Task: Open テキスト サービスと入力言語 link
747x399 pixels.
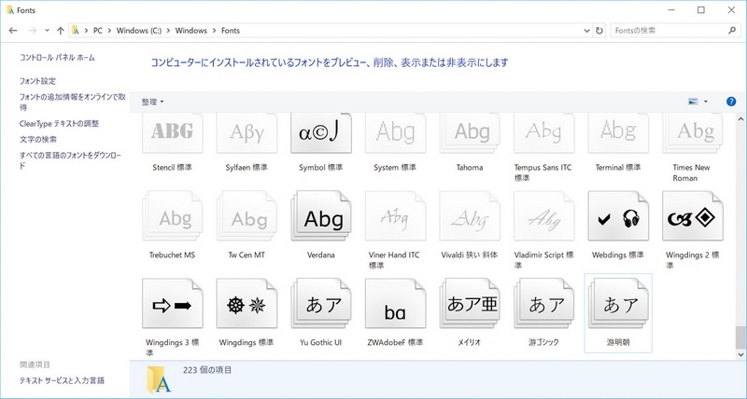Action: pos(62,380)
